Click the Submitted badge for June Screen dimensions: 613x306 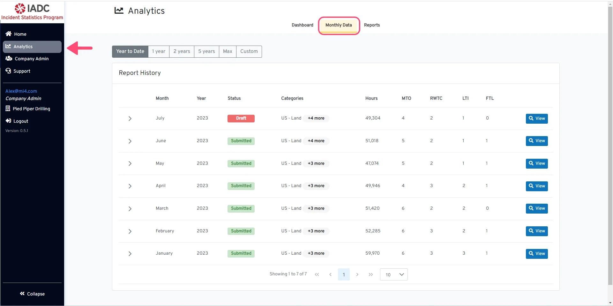pyautogui.click(x=241, y=141)
